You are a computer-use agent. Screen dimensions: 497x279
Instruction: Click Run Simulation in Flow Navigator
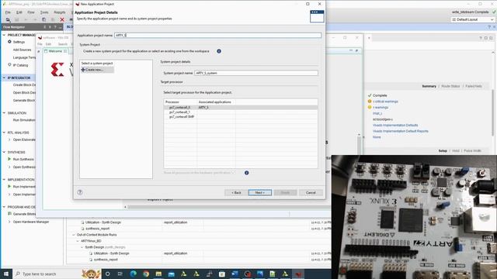[x=24, y=120]
